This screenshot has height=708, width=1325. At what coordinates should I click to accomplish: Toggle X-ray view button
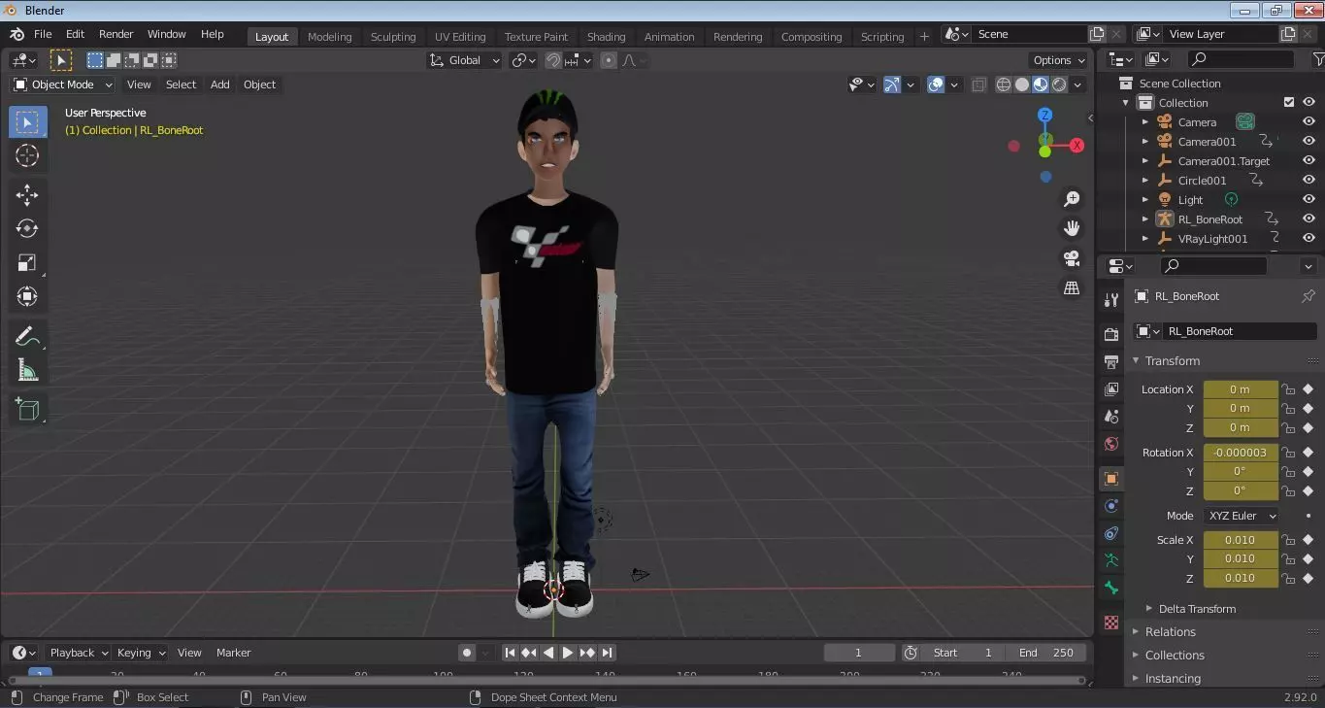click(x=979, y=84)
